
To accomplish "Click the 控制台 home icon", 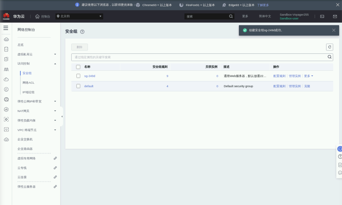I will pos(37,16).
